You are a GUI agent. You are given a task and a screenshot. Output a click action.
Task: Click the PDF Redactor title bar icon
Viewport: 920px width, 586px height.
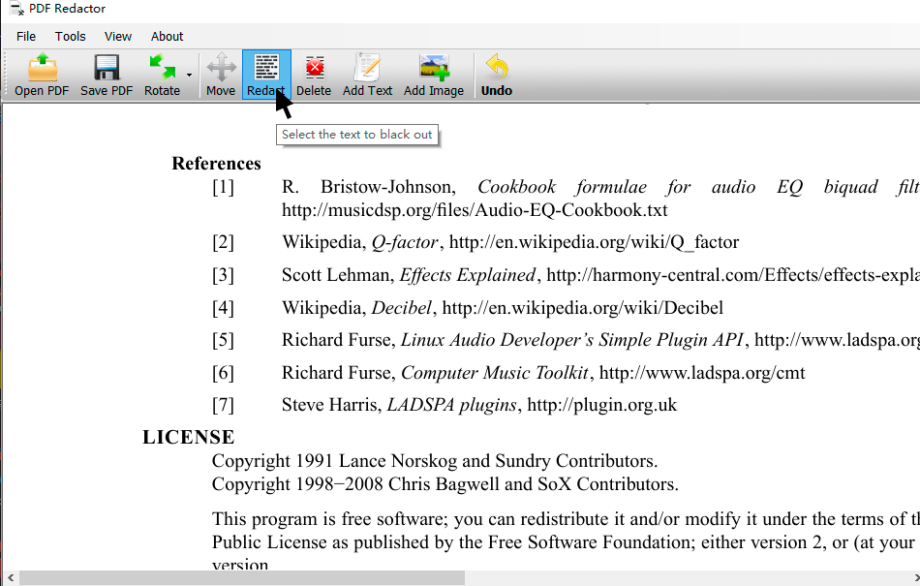click(x=16, y=9)
